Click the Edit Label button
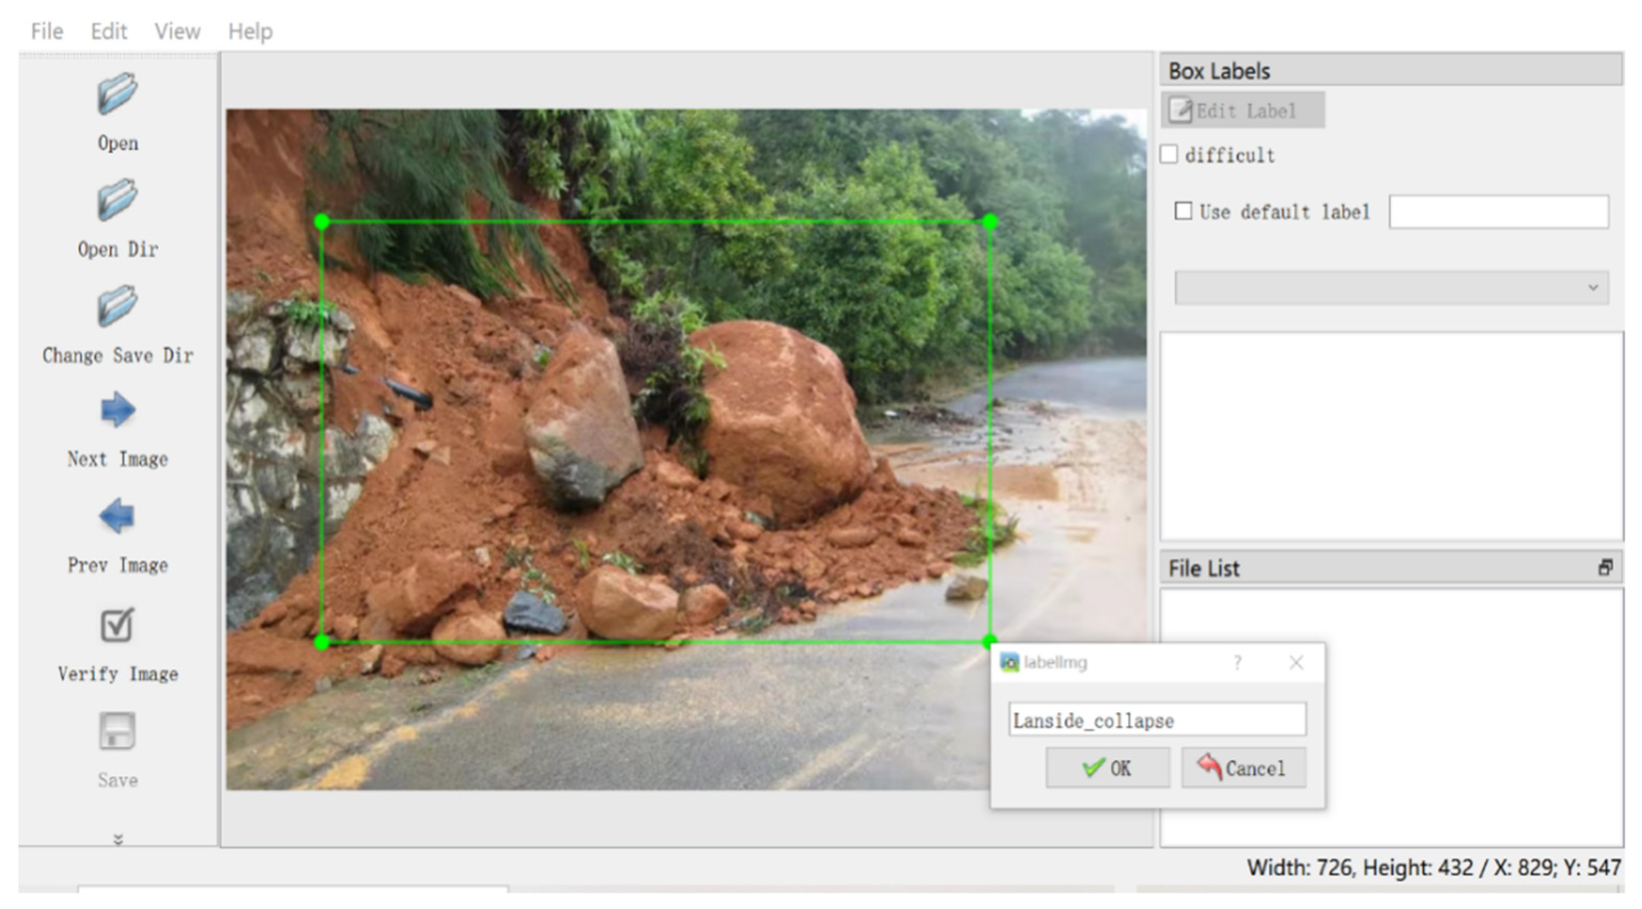 pyautogui.click(x=1243, y=111)
